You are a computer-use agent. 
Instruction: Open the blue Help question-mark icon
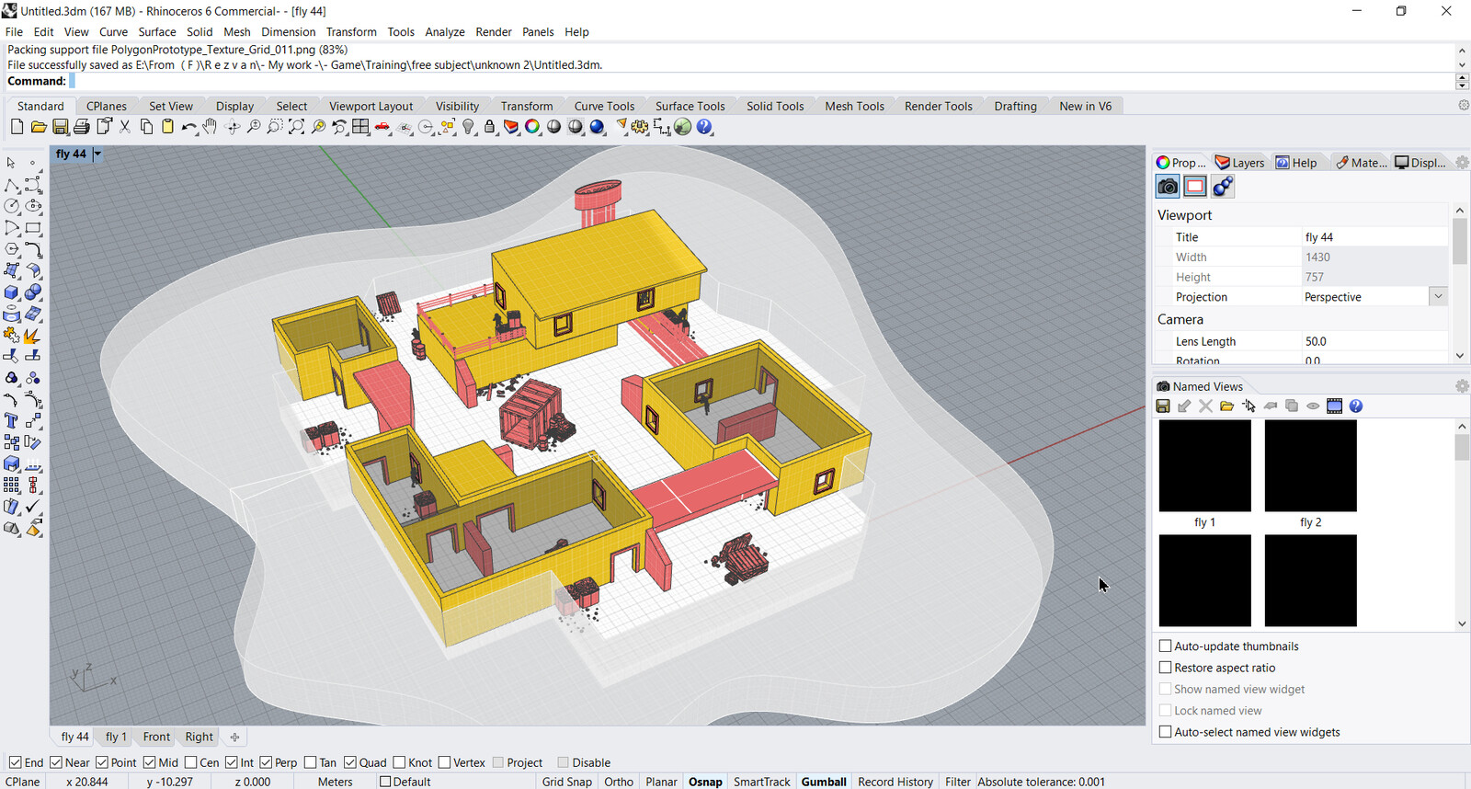pyautogui.click(x=704, y=127)
